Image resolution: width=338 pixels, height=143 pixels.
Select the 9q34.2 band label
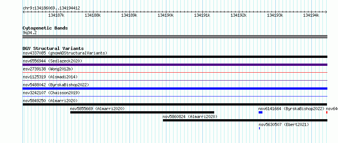pos(30,33)
